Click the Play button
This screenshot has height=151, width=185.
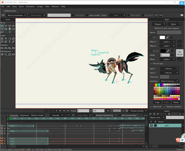click(57, 111)
